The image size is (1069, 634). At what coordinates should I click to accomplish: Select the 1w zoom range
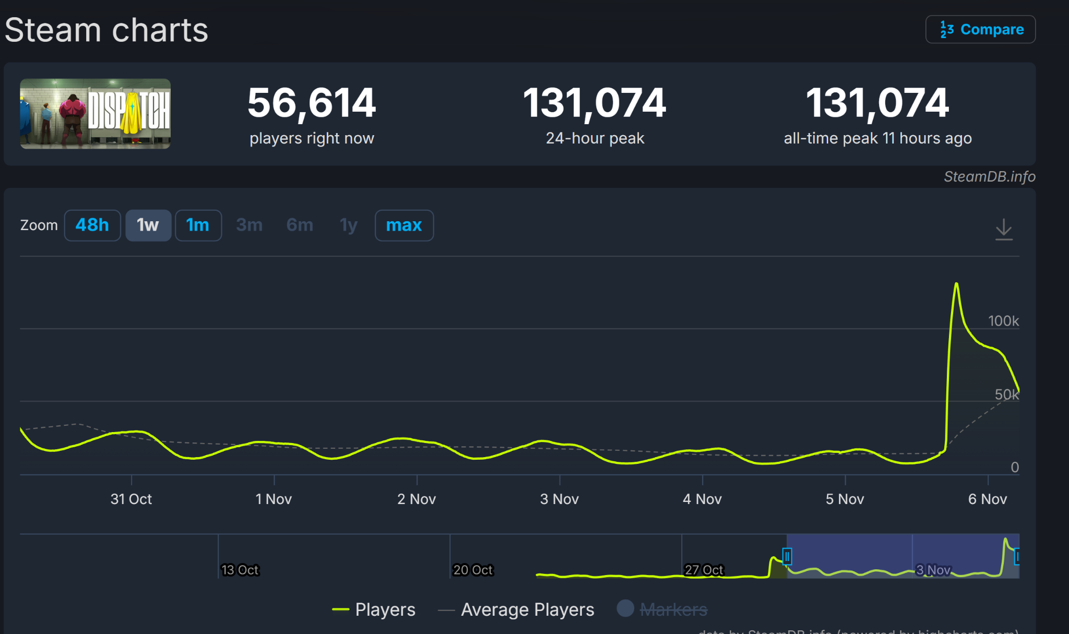148,225
